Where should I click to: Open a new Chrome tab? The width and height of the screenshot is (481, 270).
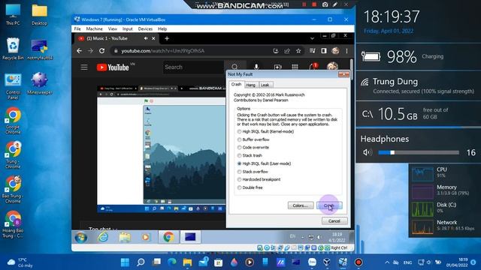point(167,38)
